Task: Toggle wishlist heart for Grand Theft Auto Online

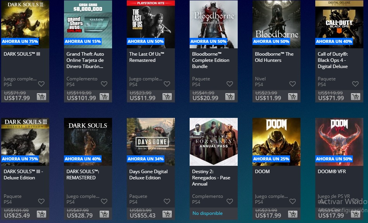Action: pyautogui.click(x=104, y=84)
